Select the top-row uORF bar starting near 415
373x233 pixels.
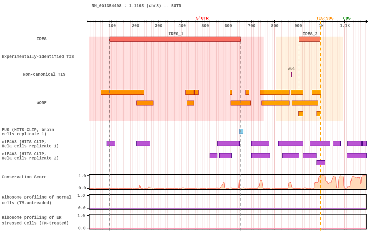coord(190,92)
